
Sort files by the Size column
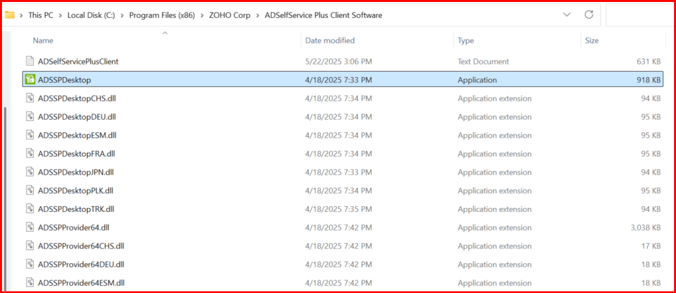[591, 41]
